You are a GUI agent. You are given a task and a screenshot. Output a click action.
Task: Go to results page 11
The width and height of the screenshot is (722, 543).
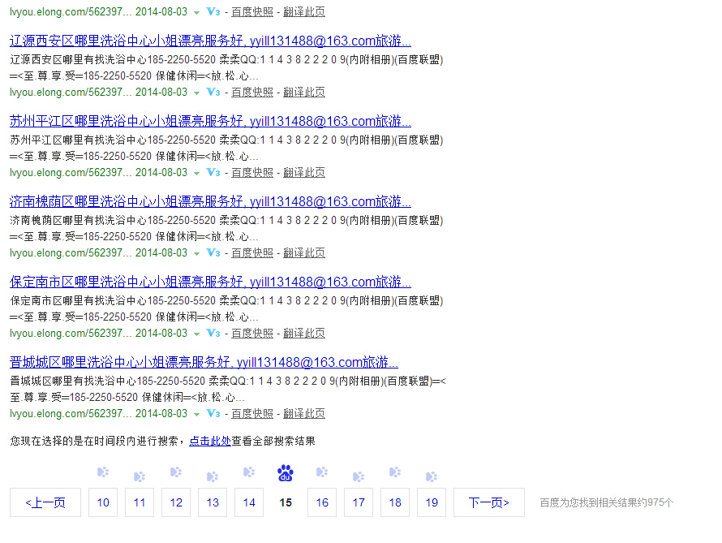[140, 502]
